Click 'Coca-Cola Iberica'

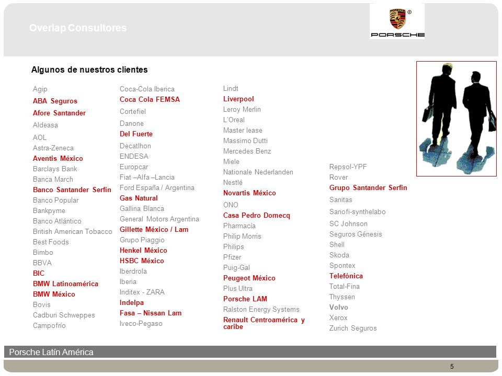[x=147, y=89]
